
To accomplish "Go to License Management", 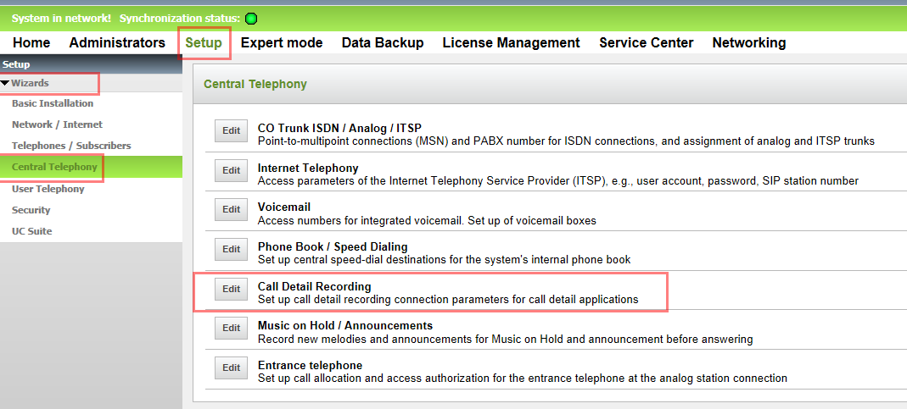I will (x=511, y=42).
